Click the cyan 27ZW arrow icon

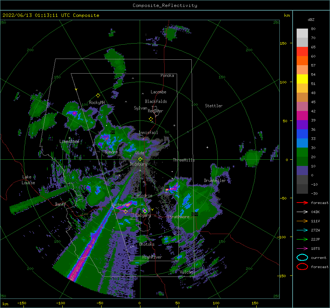302,230
